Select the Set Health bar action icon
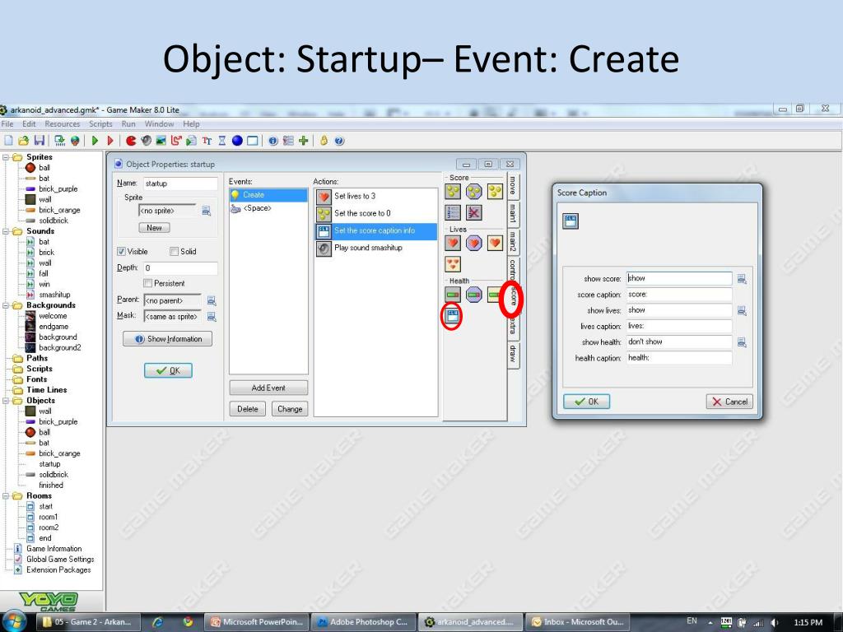 [453, 295]
